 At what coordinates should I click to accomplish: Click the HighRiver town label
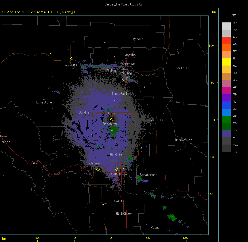tap(124, 214)
